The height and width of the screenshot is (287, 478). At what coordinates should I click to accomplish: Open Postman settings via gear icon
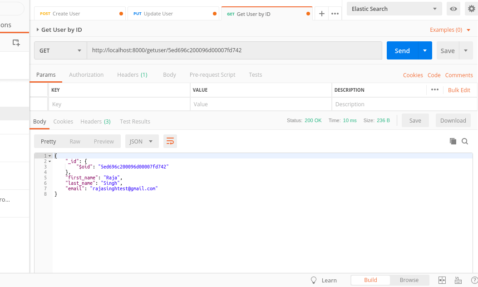[471, 8]
